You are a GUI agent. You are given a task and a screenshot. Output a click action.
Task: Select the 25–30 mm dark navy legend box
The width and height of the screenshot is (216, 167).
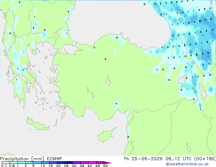click(68, 163)
